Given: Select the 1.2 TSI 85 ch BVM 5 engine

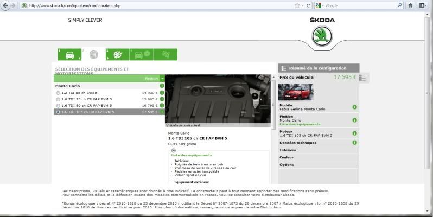Looking at the screenshot, I should pos(58,93).
